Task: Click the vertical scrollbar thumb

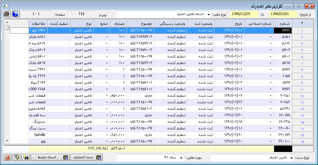Action: pos(7,27)
